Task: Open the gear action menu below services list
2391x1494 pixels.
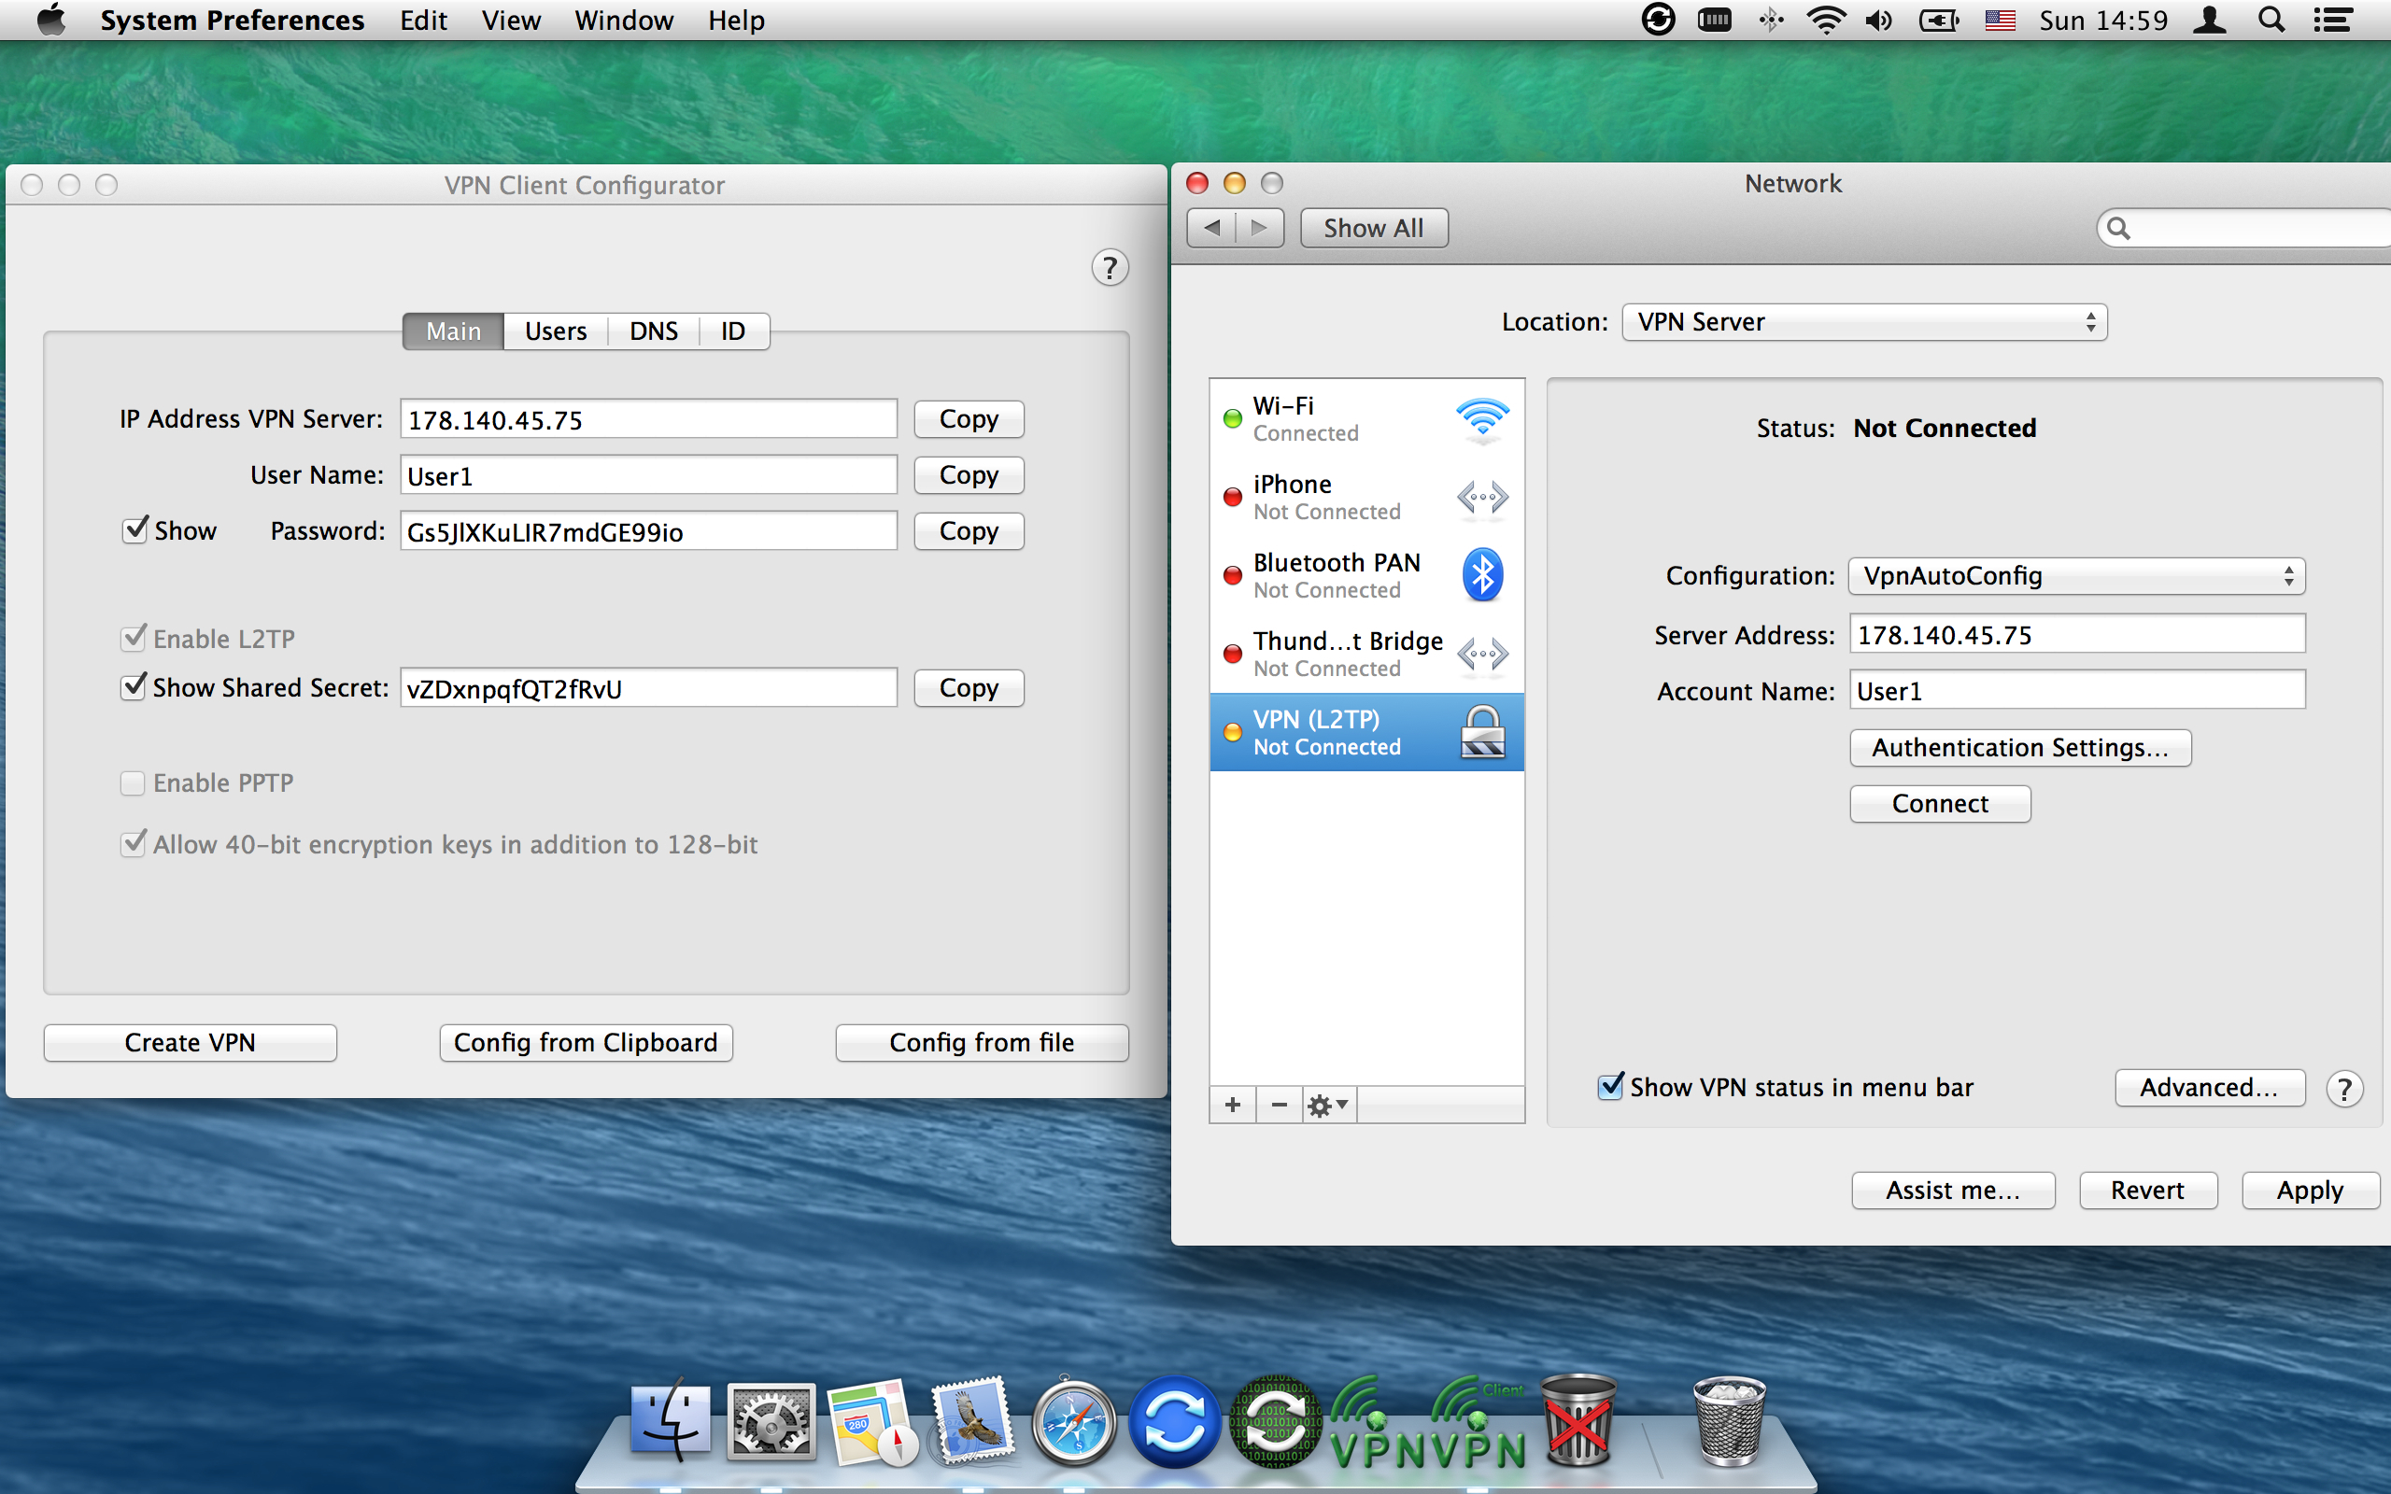Action: pyautogui.click(x=1327, y=1105)
